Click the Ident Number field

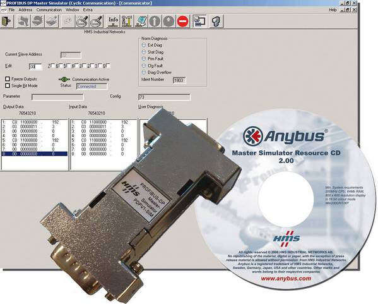(179, 80)
